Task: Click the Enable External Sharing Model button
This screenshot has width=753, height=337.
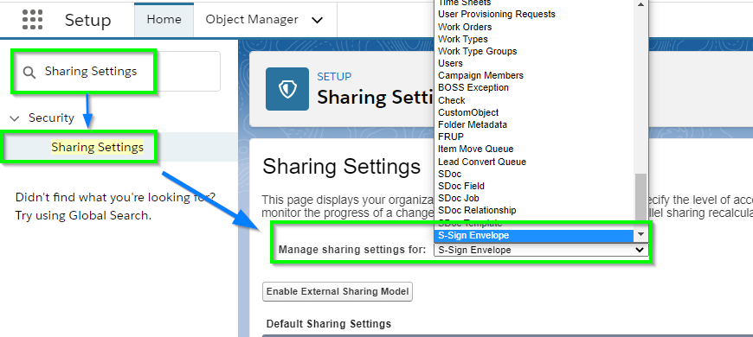Action: (338, 291)
